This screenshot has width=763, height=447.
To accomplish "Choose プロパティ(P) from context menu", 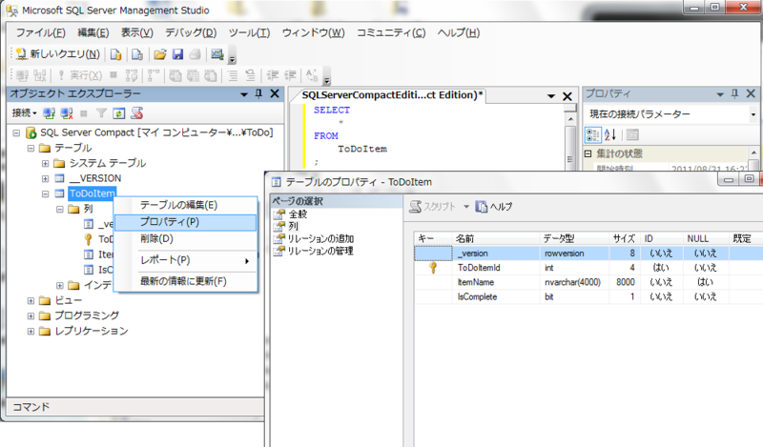I will (185, 222).
